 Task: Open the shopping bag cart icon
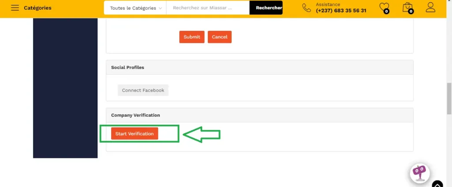407,8
